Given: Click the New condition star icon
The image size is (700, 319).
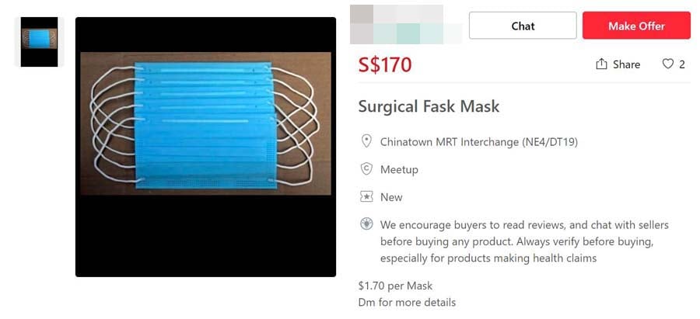Looking at the screenshot, I should click(x=366, y=197).
